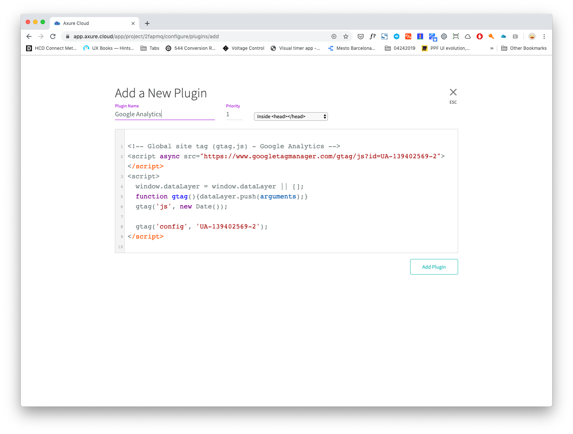Open HCD Connect Met... bookmark
Screen dimensions: 573x434
[51, 48]
